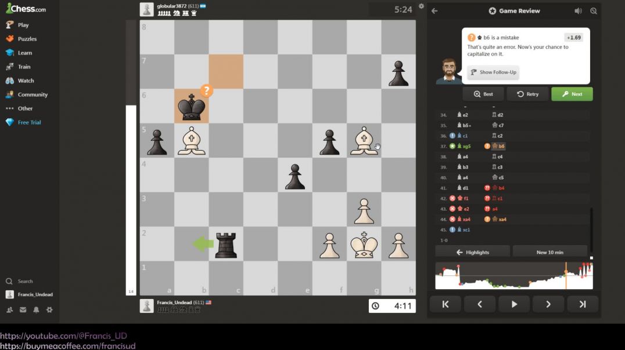Click the Highlights button
Screen dimensions: 625x350
pos(472,252)
